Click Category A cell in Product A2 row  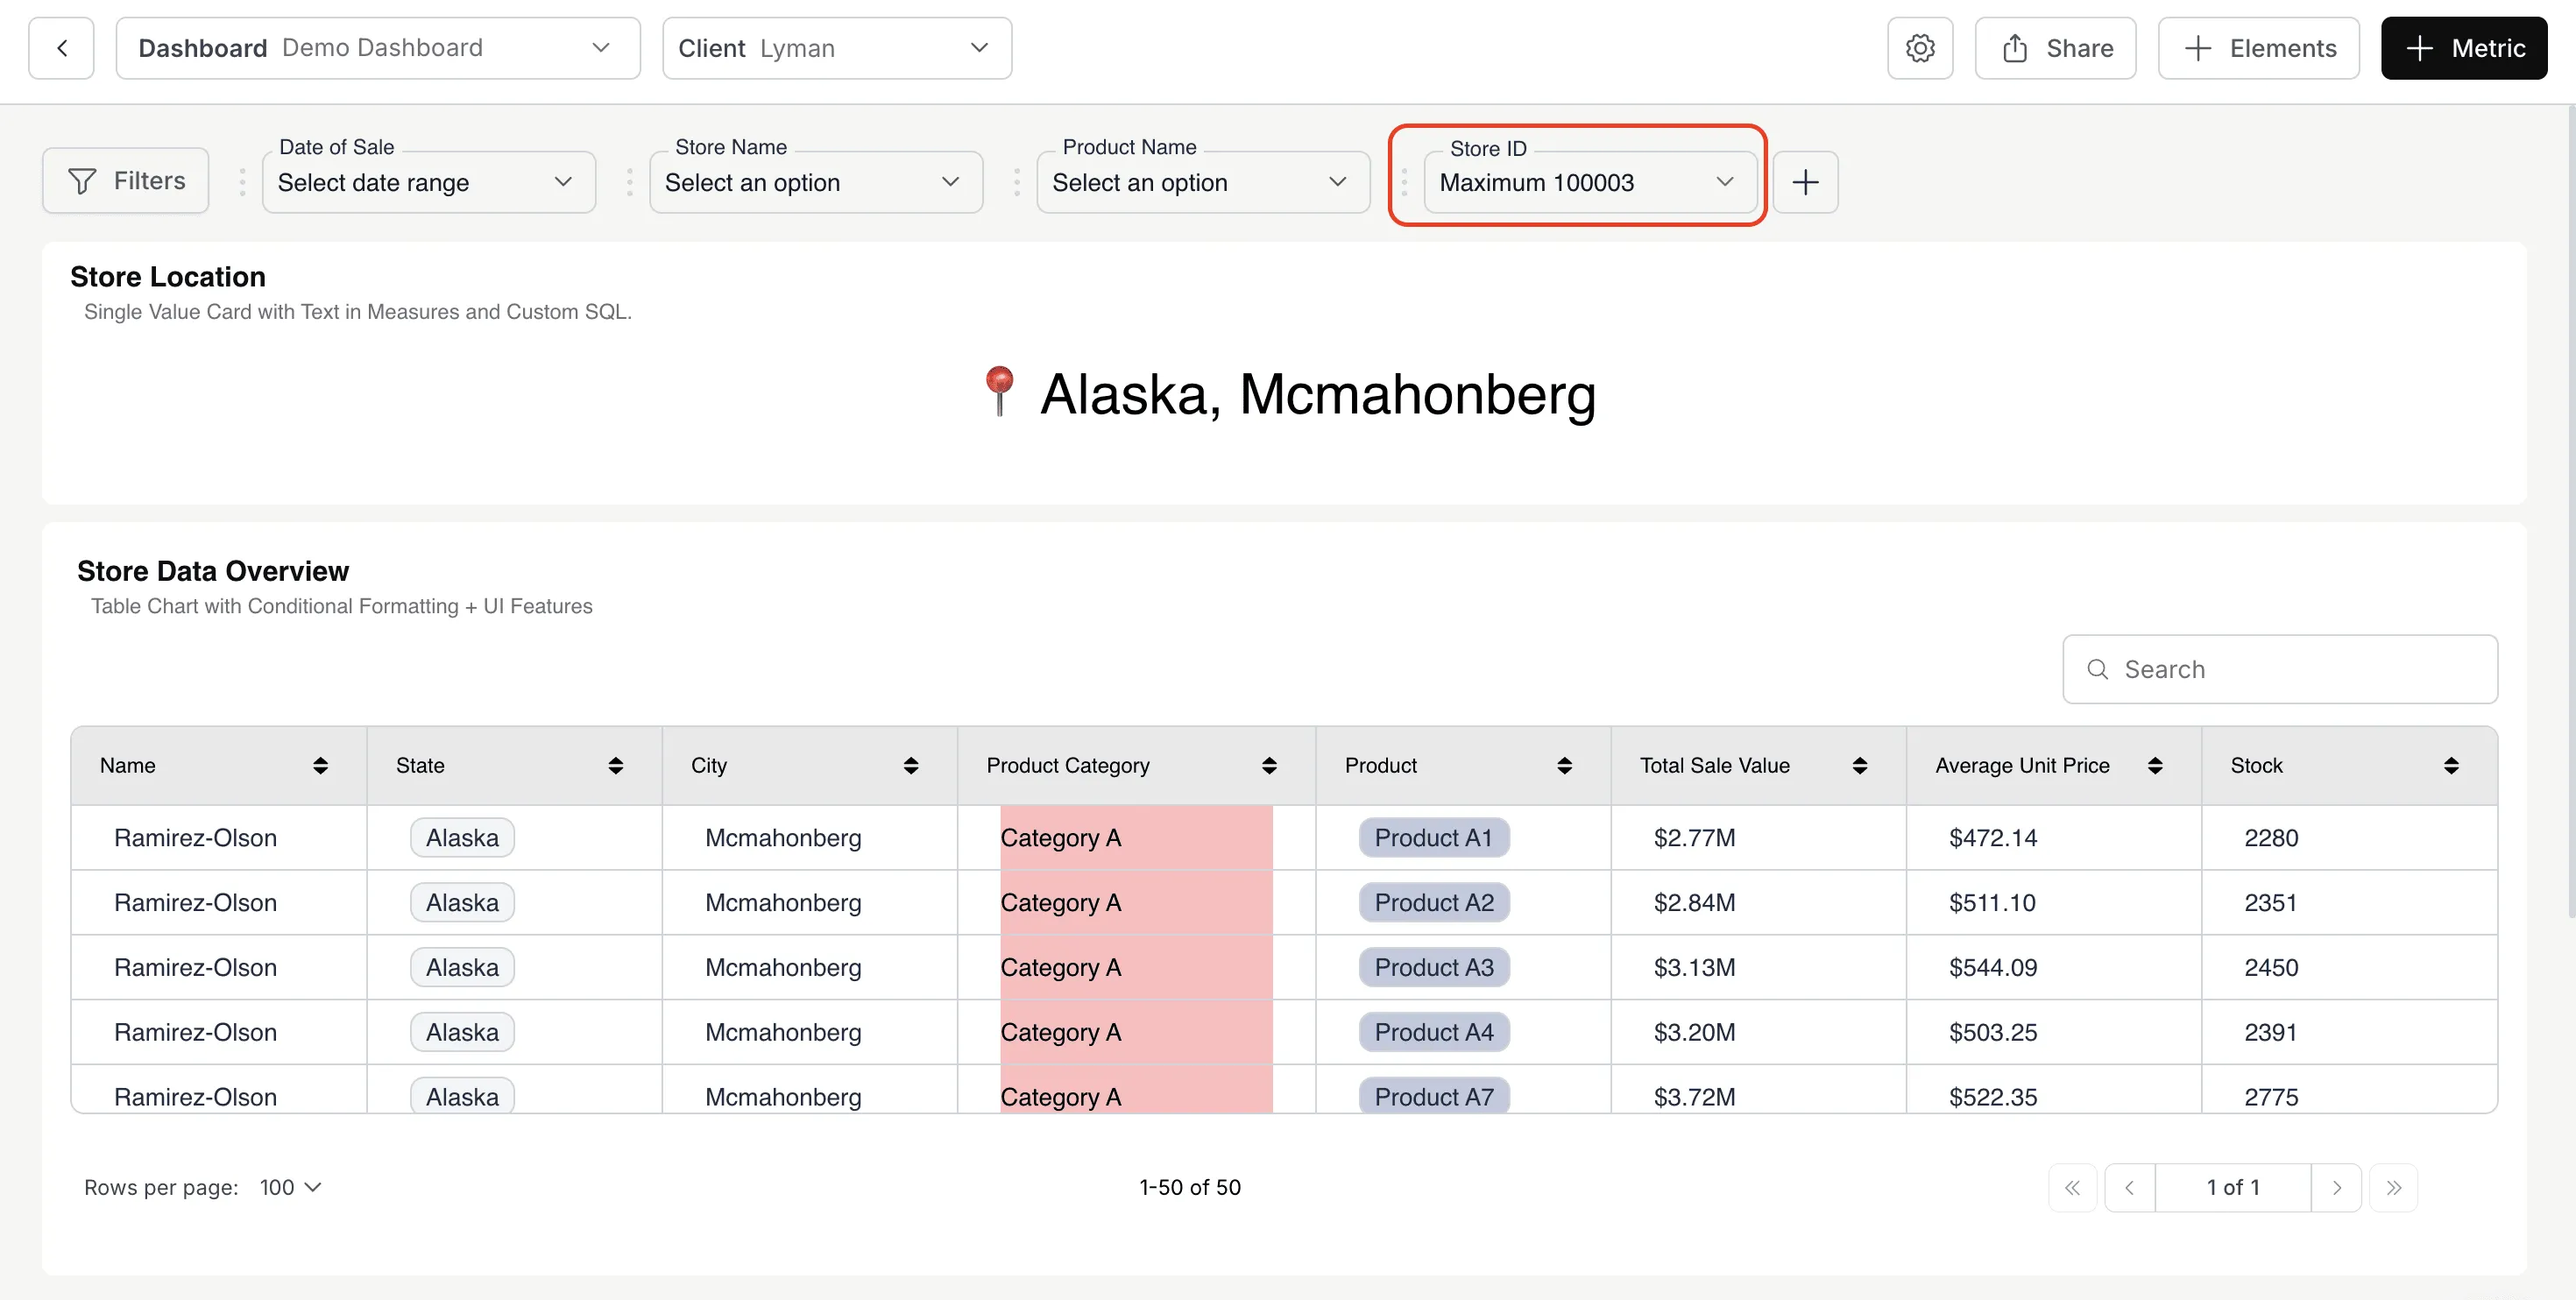point(1136,903)
